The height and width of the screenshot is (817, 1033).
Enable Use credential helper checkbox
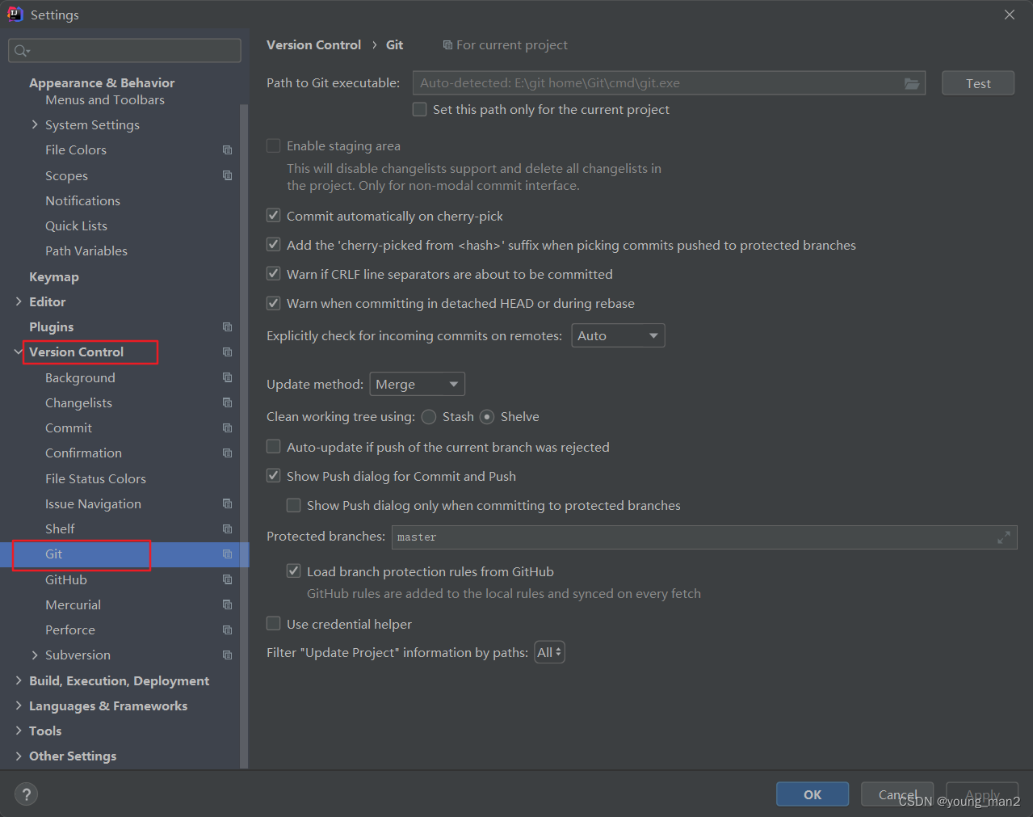pyautogui.click(x=274, y=624)
